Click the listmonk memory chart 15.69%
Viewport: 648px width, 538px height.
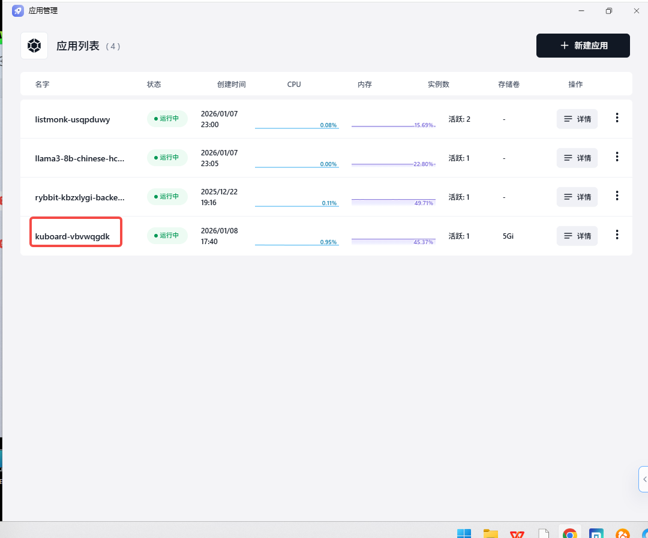[394, 125]
